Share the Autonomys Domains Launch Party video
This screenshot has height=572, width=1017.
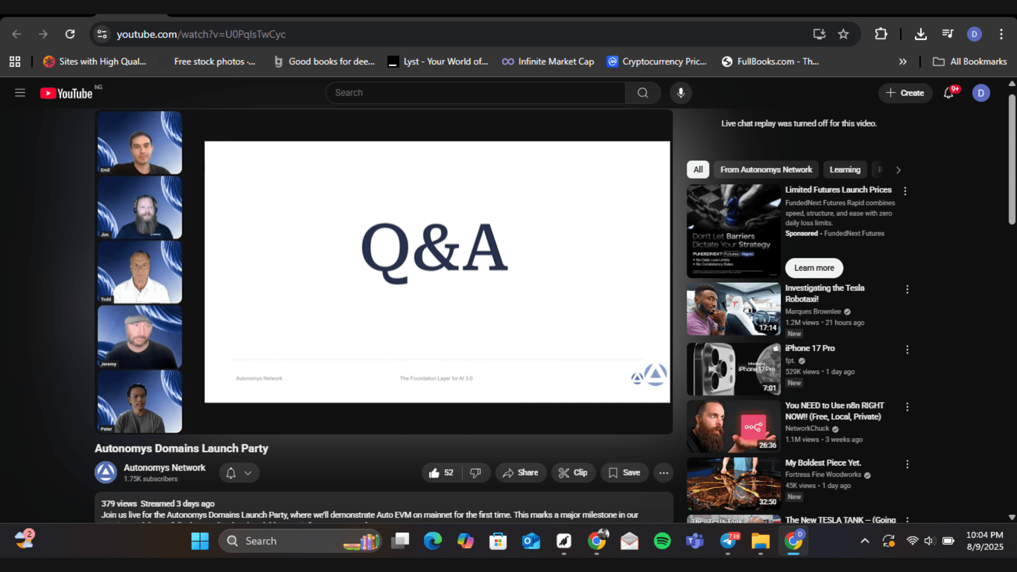click(x=520, y=472)
